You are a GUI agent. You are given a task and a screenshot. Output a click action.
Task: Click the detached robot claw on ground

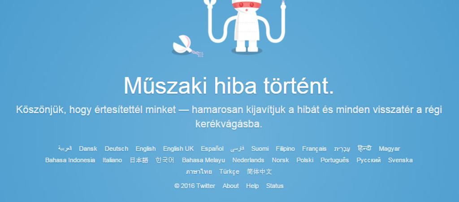[x=187, y=46]
